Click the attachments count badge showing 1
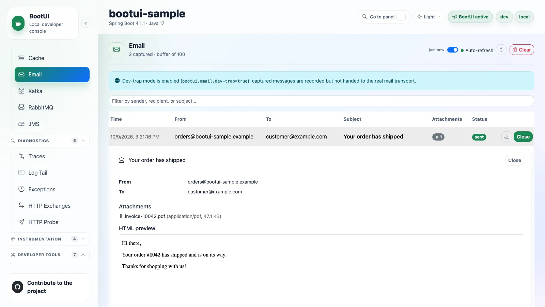The width and height of the screenshot is (545, 307). pyautogui.click(x=438, y=137)
